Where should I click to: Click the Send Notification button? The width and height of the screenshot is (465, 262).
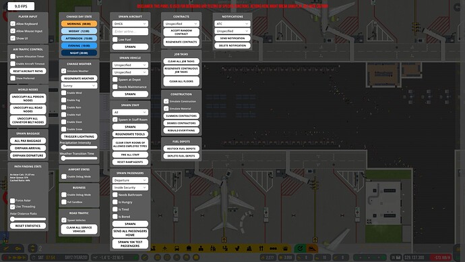[x=232, y=38]
